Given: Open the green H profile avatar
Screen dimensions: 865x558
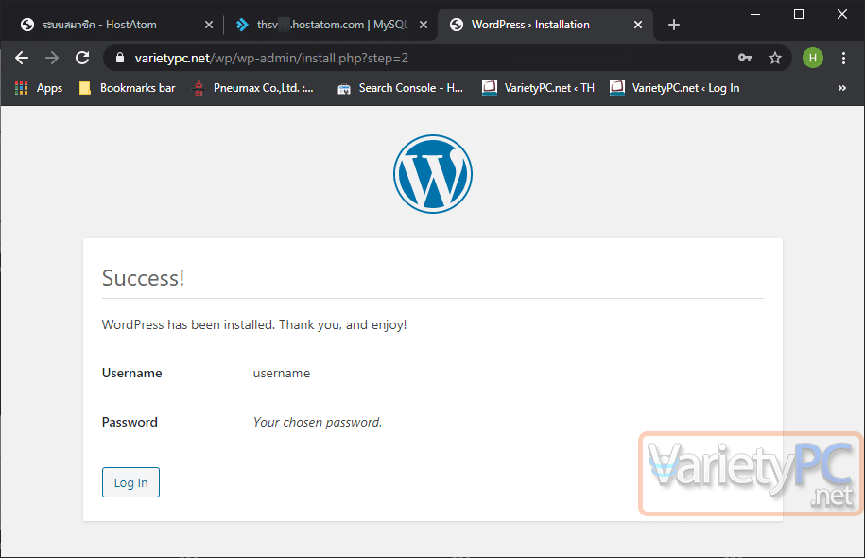Looking at the screenshot, I should click(813, 58).
